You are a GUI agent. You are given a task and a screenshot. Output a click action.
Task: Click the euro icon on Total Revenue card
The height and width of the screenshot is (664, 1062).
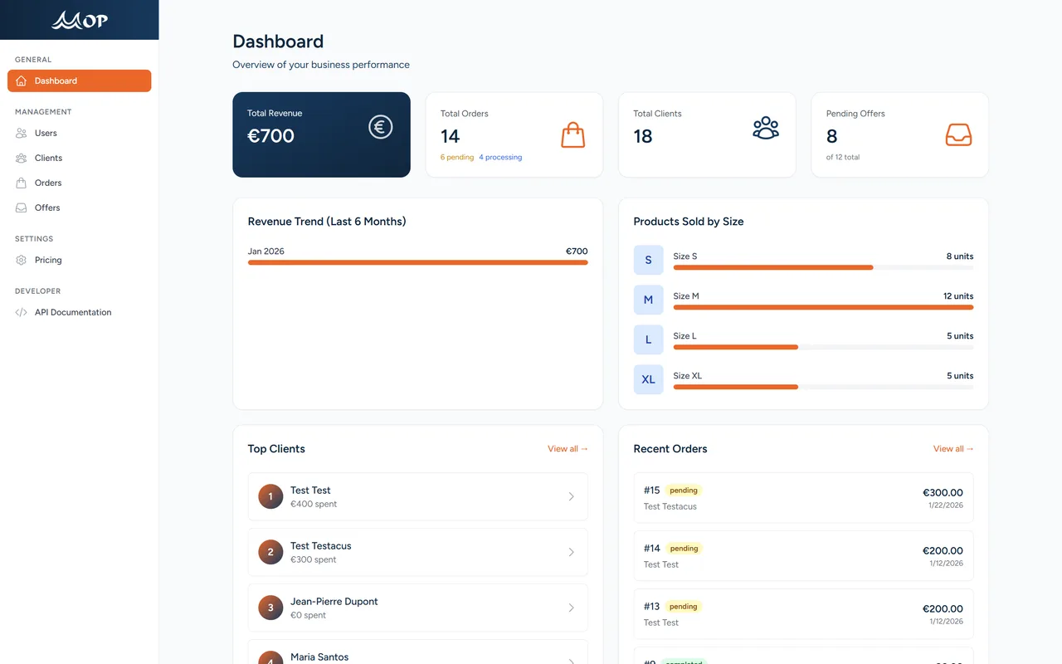tap(381, 127)
